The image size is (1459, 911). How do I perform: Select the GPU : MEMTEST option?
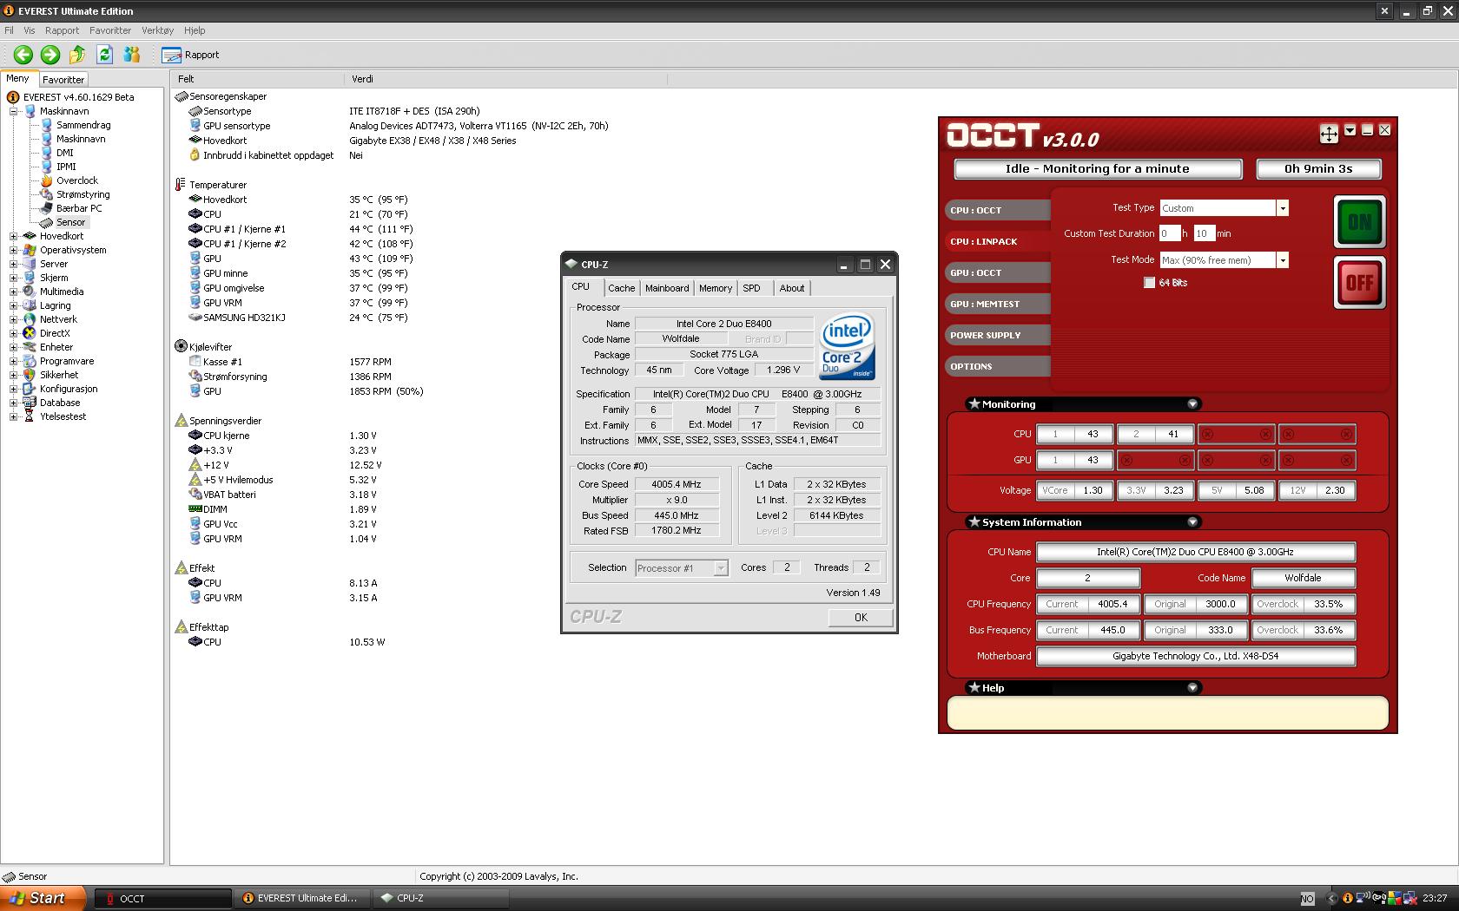[x=997, y=304]
